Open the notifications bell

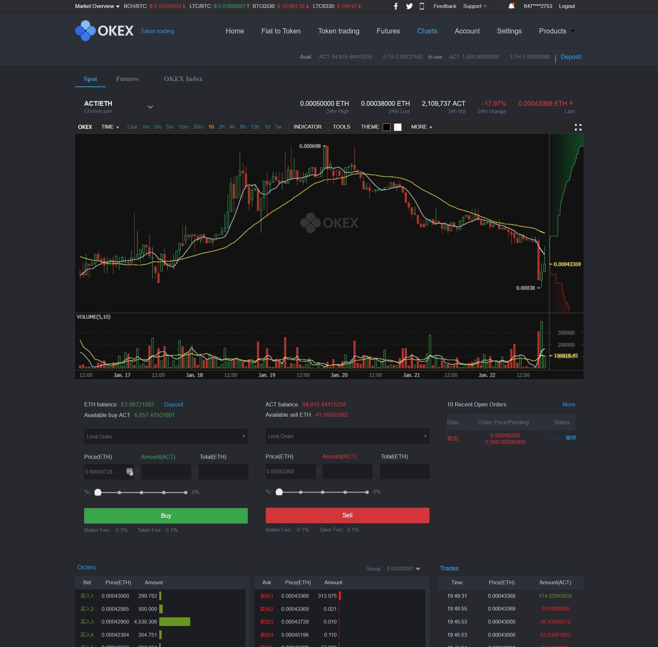pos(511,6)
